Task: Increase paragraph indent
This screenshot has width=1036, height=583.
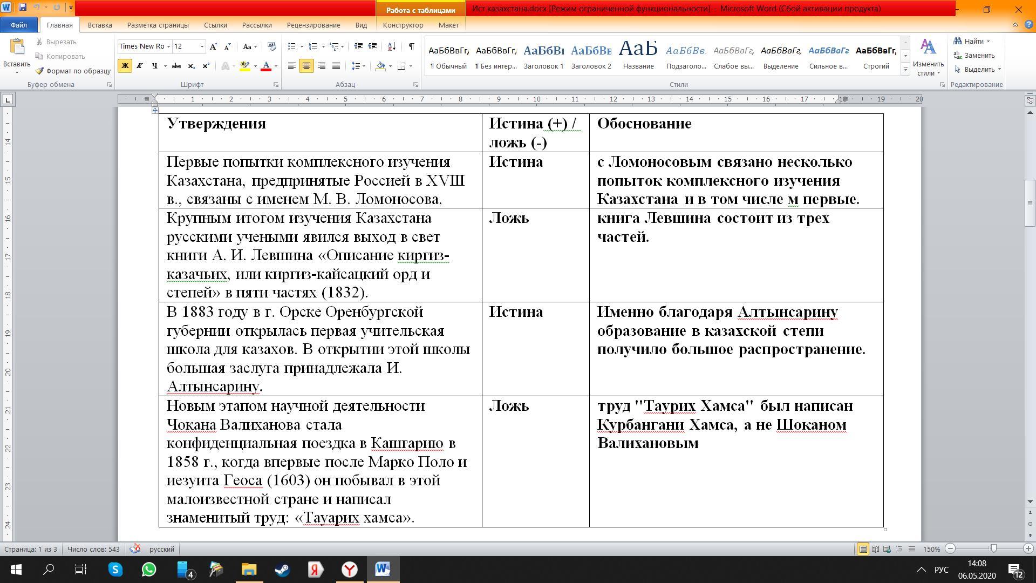Action: [372, 46]
